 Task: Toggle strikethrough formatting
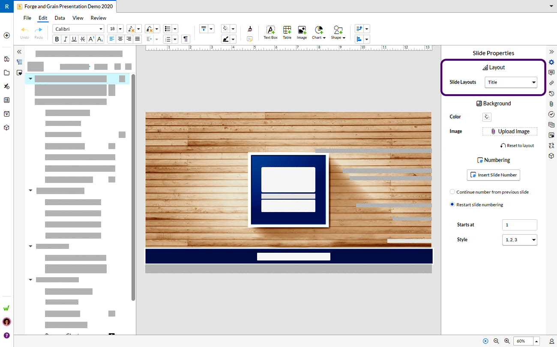coord(82,39)
